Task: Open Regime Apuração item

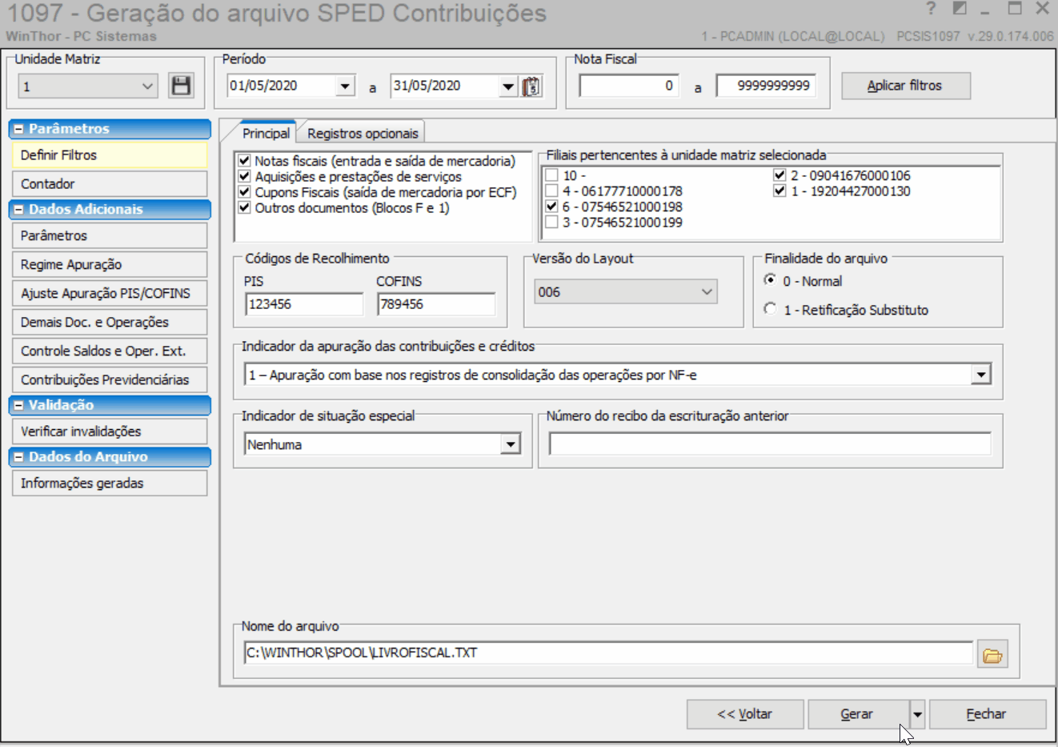Action: coord(110,265)
